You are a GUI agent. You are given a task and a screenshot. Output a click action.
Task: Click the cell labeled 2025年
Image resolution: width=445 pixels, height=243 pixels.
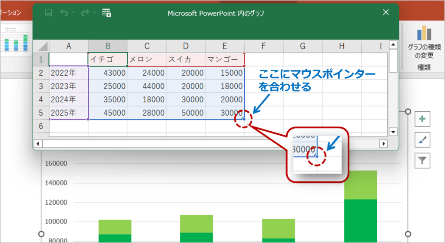pos(68,113)
